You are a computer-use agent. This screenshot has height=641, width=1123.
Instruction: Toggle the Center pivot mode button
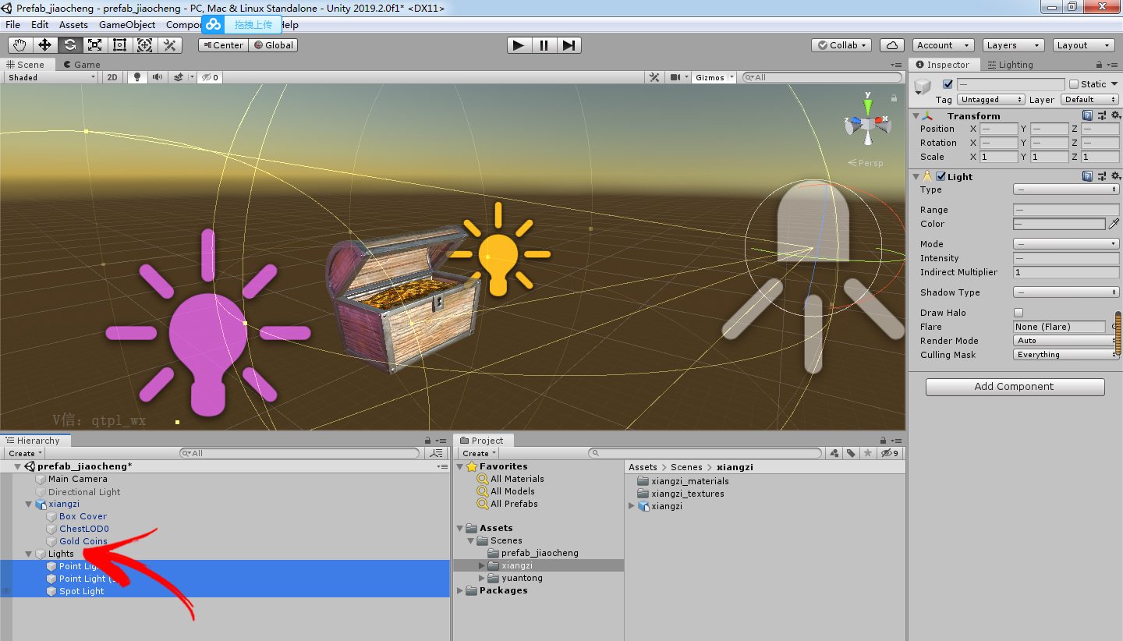point(222,44)
